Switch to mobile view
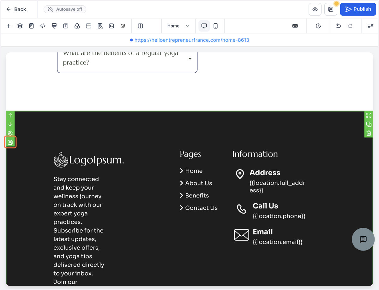 [x=216, y=26]
